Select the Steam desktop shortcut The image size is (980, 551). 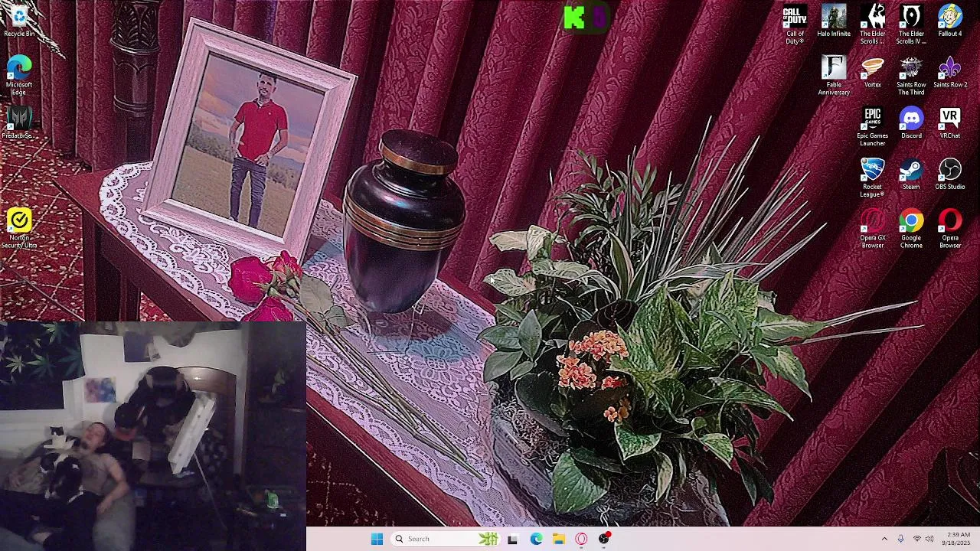(911, 174)
